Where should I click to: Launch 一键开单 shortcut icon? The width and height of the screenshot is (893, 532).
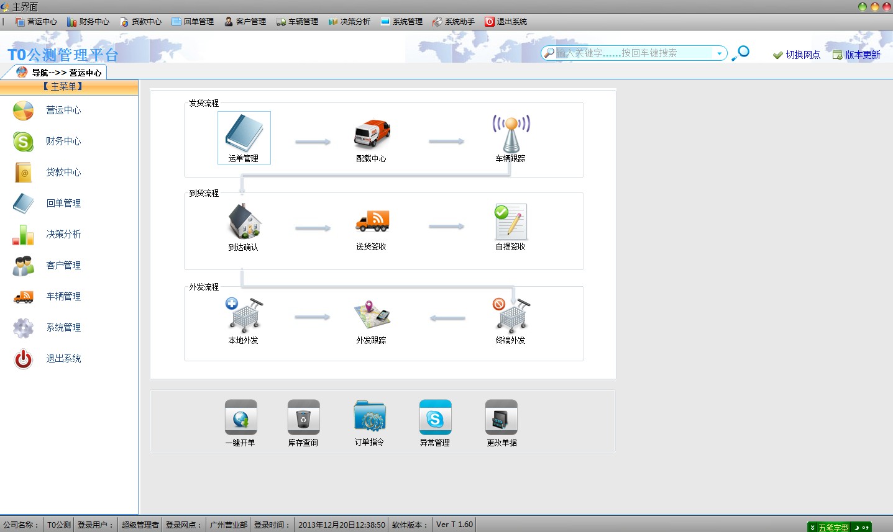point(240,418)
